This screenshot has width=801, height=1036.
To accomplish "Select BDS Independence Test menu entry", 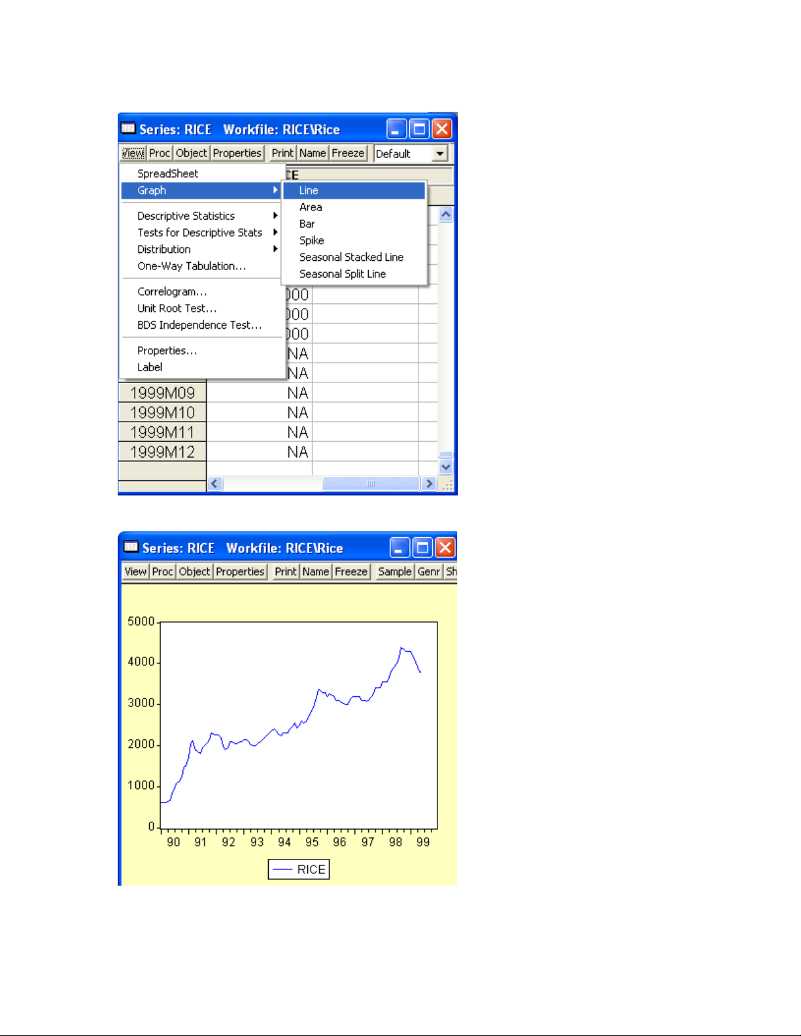I will coord(203,325).
